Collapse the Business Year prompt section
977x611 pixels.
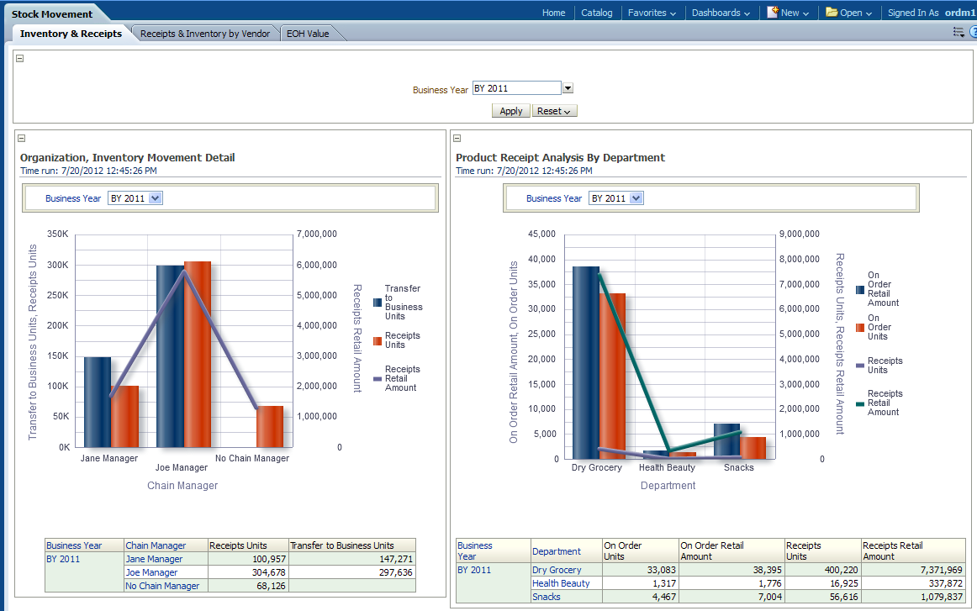coord(20,58)
